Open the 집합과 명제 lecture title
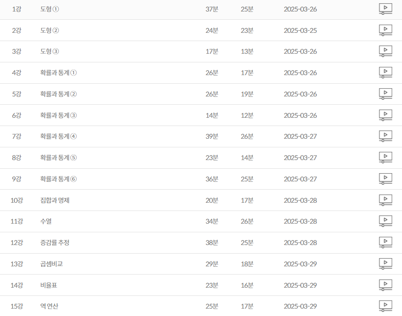402x316 pixels. click(55, 200)
